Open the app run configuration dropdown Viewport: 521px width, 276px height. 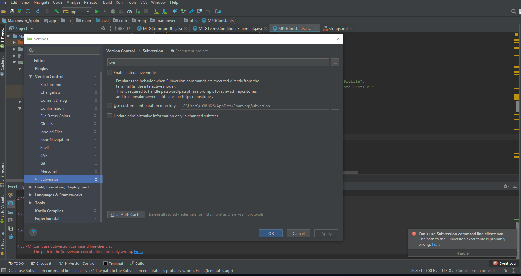point(77,11)
